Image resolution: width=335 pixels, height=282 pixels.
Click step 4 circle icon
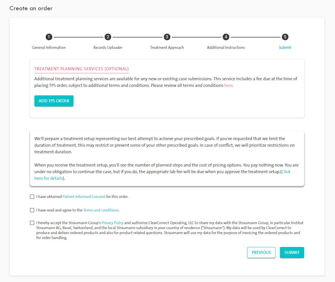[x=226, y=37]
